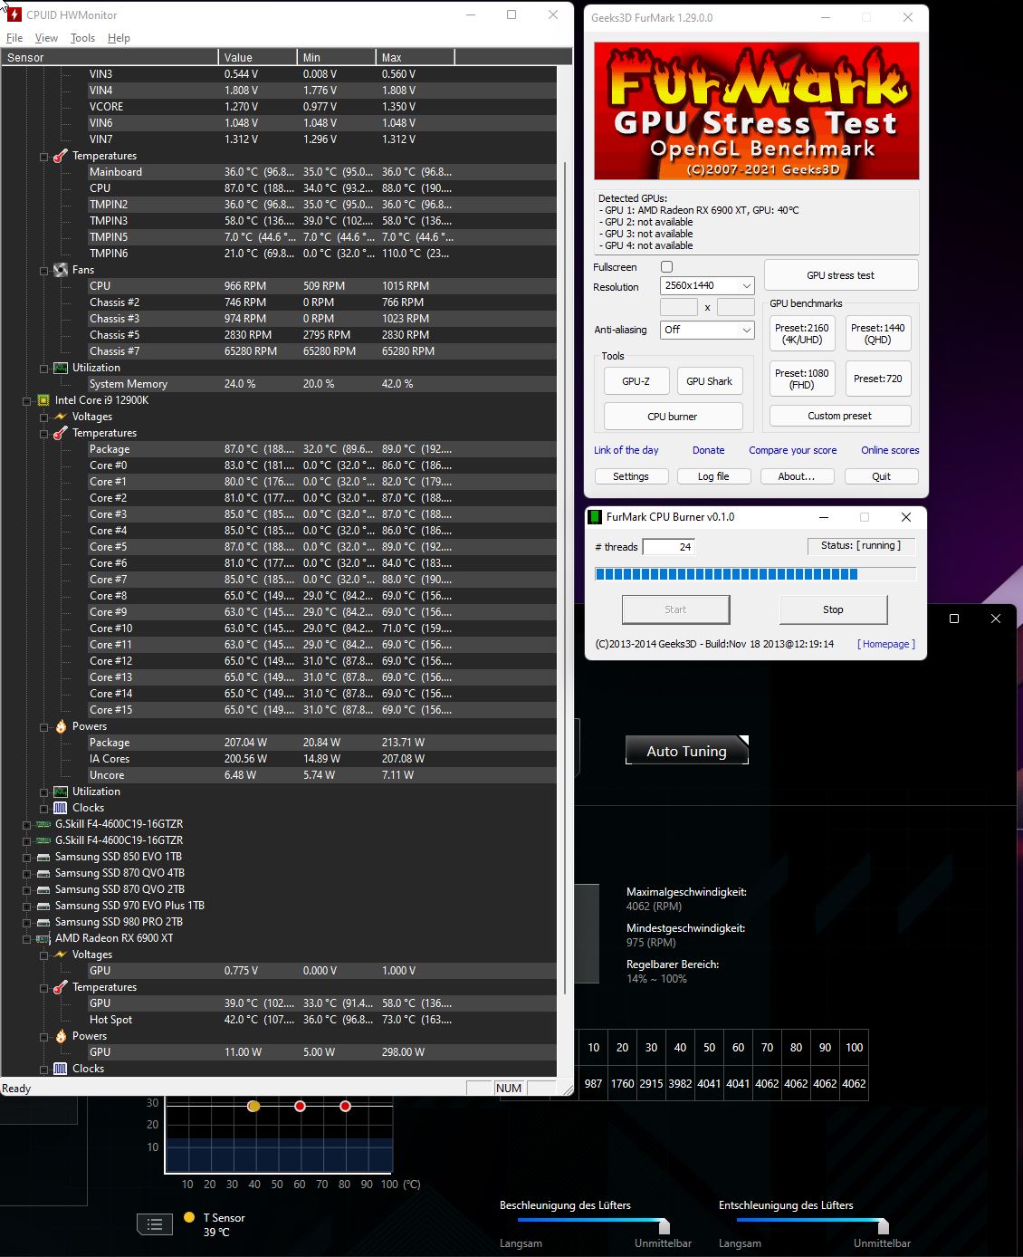Run Preset:2160 (4K/UHD) benchmark

[802, 334]
